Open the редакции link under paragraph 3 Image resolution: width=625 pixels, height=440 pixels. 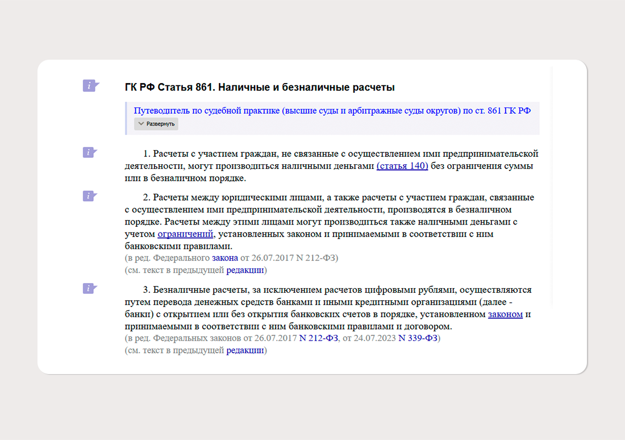(245, 351)
